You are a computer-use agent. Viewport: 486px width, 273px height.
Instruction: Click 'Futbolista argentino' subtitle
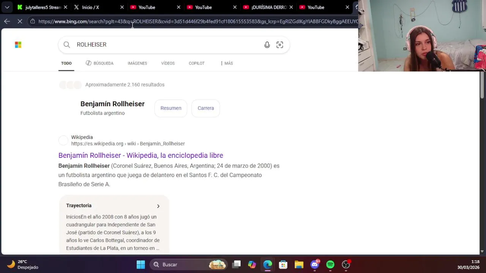(103, 113)
